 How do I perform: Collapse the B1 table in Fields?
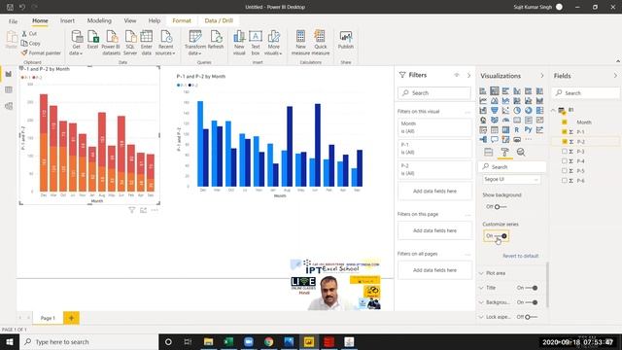click(553, 110)
